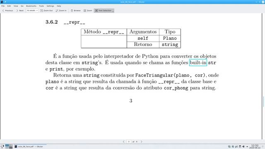Go to the Next page in toolbar
Viewport: 265px width, 149px height.
[x=20, y=10]
